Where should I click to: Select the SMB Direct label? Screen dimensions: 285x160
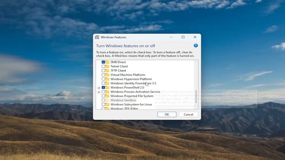point(118,62)
